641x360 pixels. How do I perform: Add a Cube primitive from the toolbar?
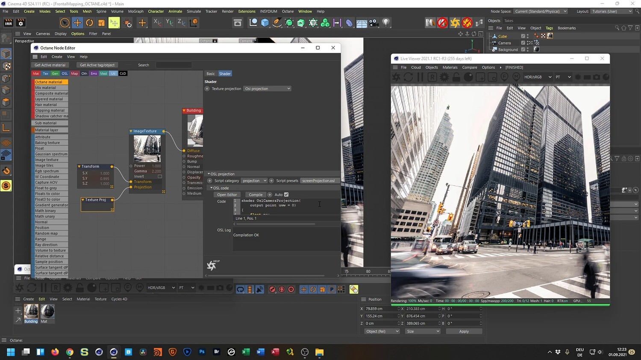265,23
